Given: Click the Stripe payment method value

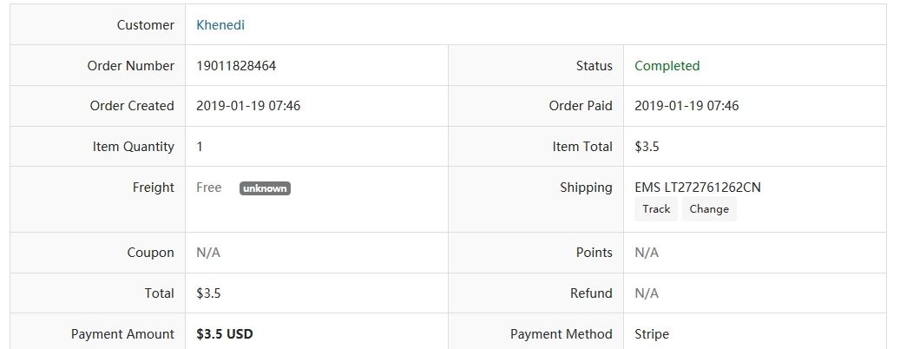Looking at the screenshot, I should (652, 334).
